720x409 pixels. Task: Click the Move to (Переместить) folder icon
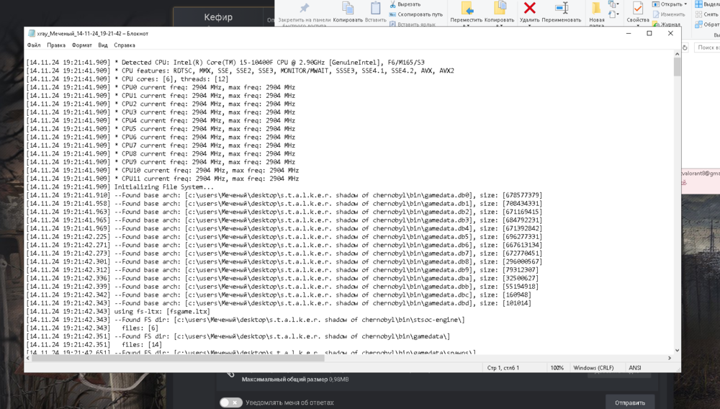(x=467, y=8)
